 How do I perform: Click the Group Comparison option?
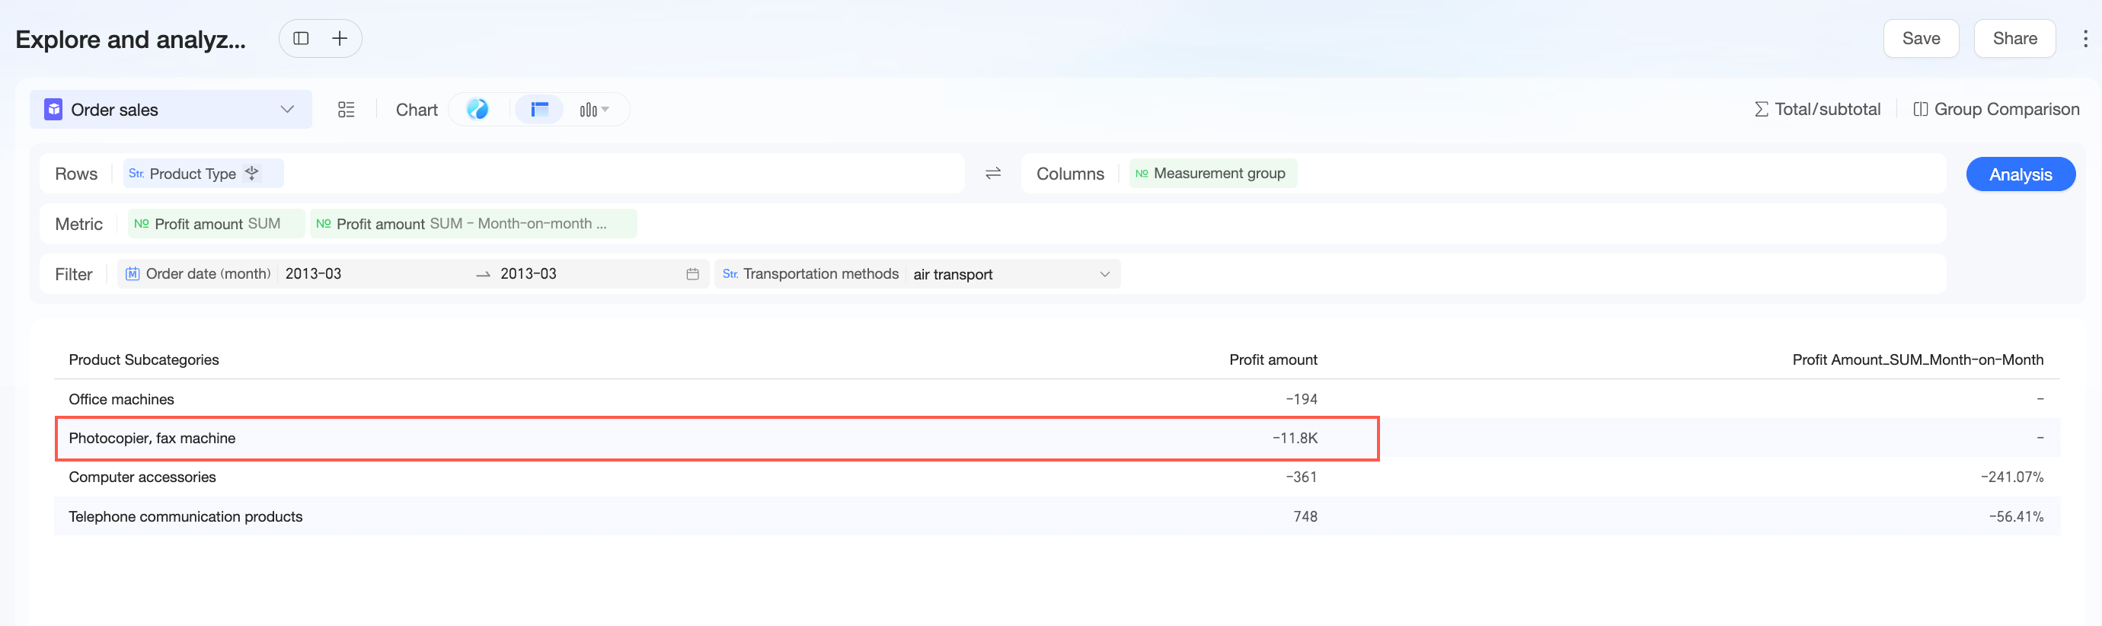[x=1996, y=110]
